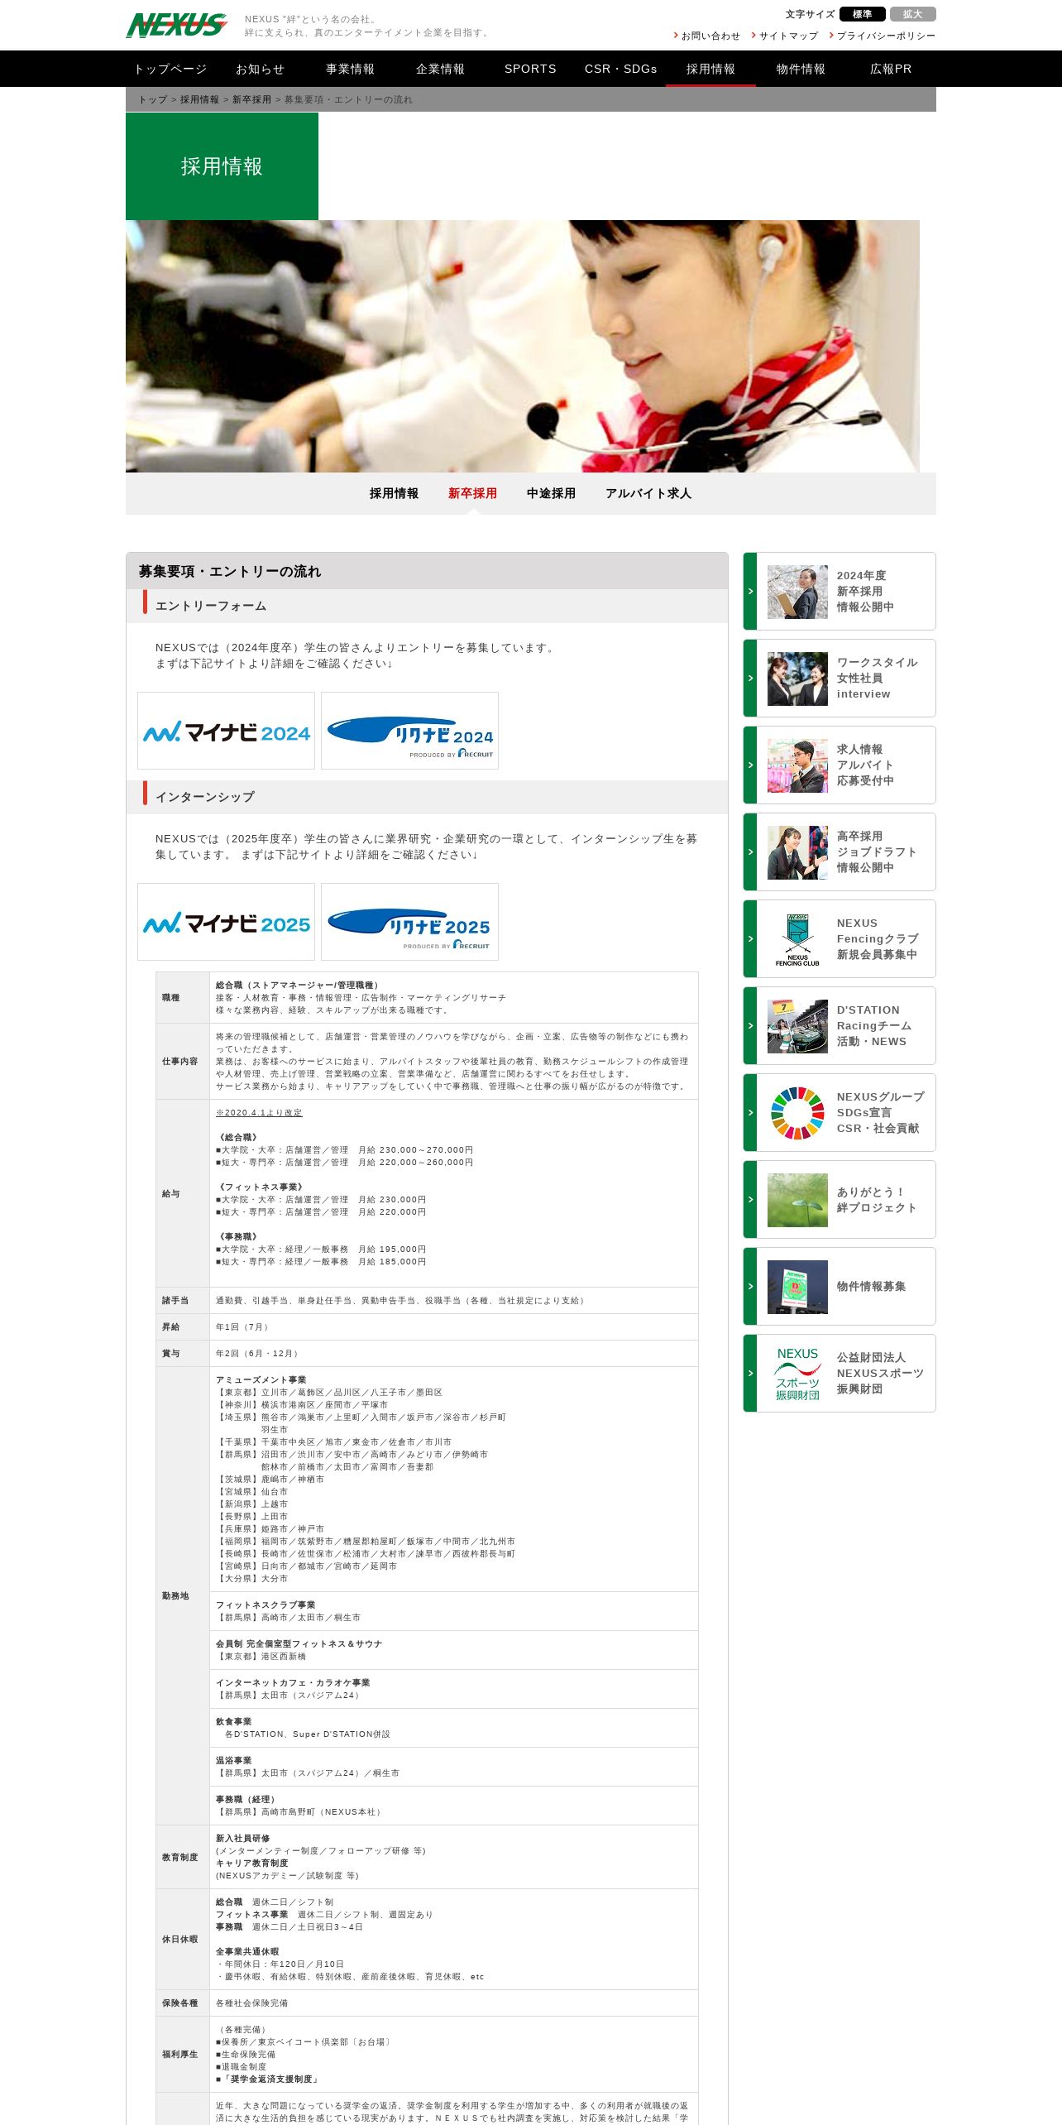Viewport: 1062px width, 2125px height.
Task: Open 公益財団法人 NEXUSスポーツ振興財団 link
Action: coord(880,1374)
